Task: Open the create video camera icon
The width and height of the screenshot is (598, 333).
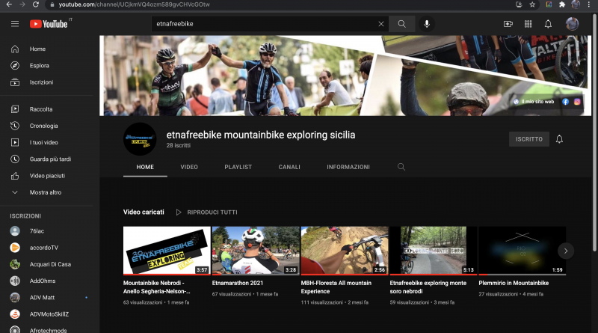Action: pyautogui.click(x=508, y=24)
